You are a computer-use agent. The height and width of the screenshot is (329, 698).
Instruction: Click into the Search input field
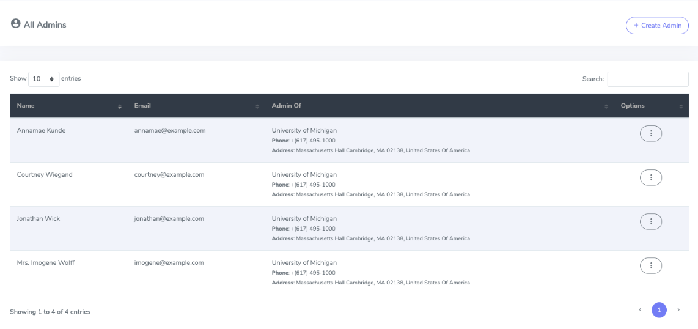click(x=647, y=79)
